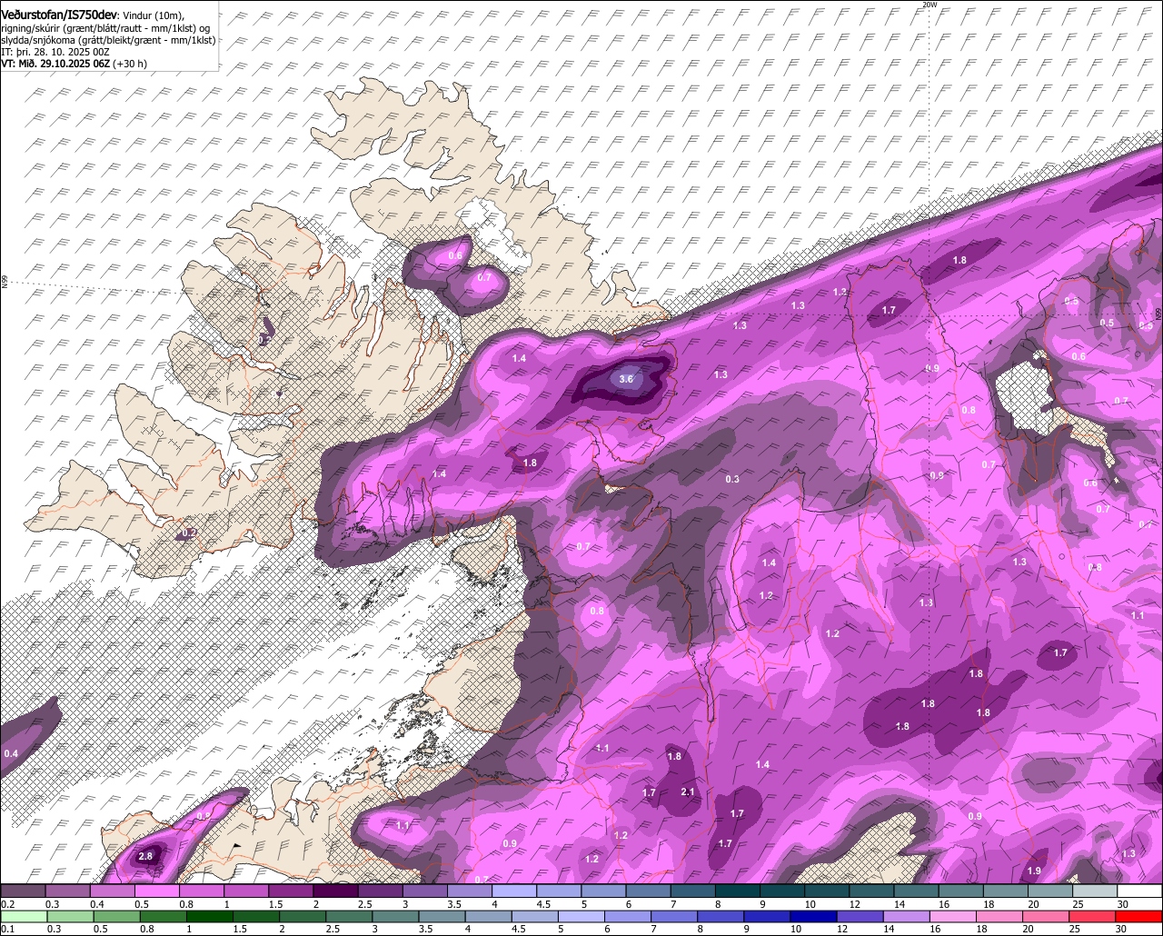Click the green swatch between 0.5 and 0.8
Screen dimensions: 1163x936
point(117,917)
